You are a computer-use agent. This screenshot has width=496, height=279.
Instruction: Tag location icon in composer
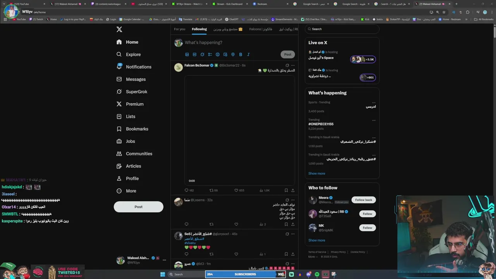[x=233, y=55]
